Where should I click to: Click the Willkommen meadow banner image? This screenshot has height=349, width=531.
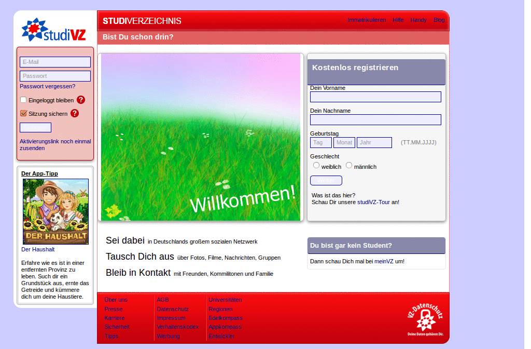201,137
